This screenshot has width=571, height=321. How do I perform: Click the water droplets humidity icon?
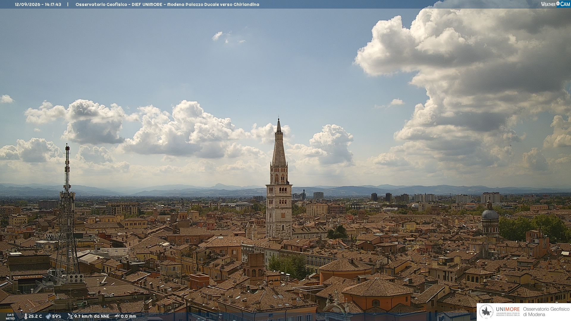[48, 317]
